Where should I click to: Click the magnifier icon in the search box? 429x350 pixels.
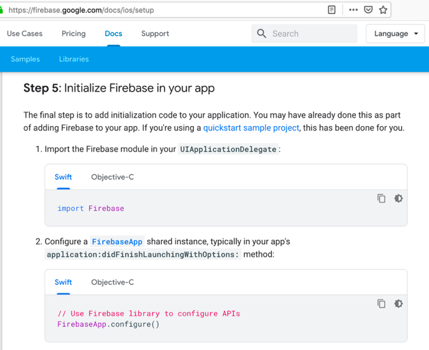pyautogui.click(x=262, y=34)
